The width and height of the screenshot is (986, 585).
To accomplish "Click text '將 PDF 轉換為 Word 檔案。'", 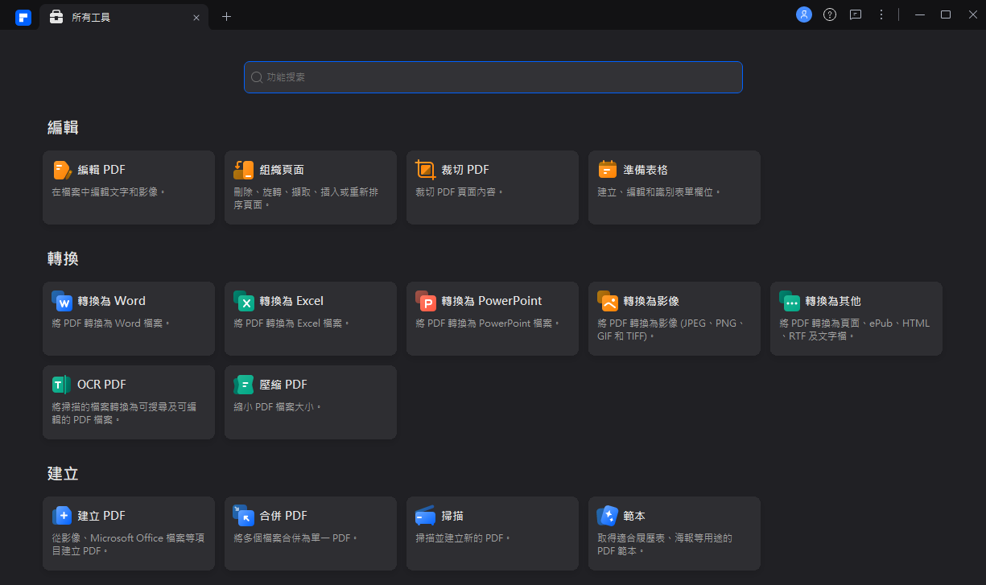I will [x=112, y=323].
